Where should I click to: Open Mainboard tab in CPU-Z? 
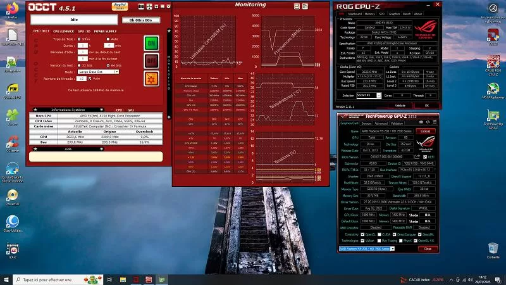(355, 14)
